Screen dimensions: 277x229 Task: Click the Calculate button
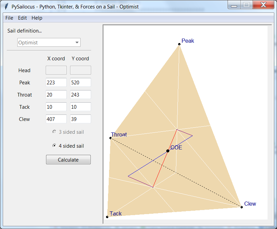point(68,160)
